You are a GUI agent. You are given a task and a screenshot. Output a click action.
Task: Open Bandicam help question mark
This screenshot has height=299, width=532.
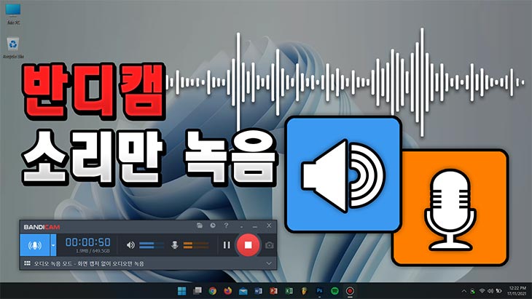(x=226, y=226)
